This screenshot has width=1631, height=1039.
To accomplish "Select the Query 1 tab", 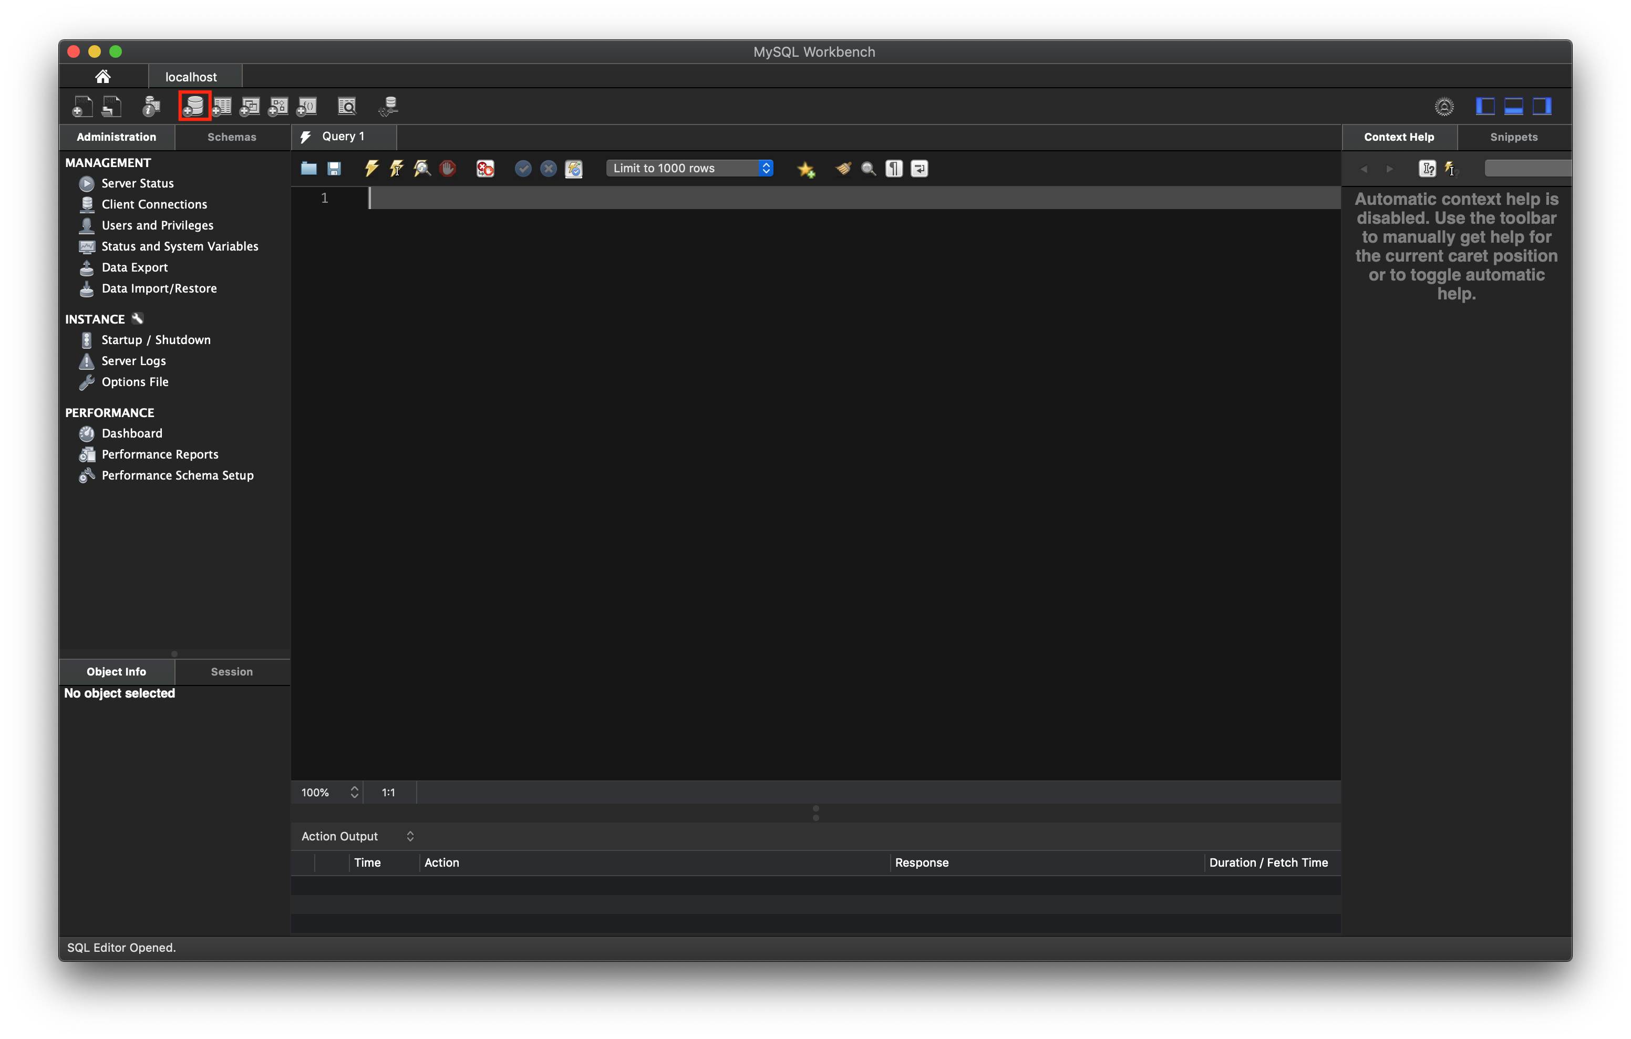I will coord(344,137).
